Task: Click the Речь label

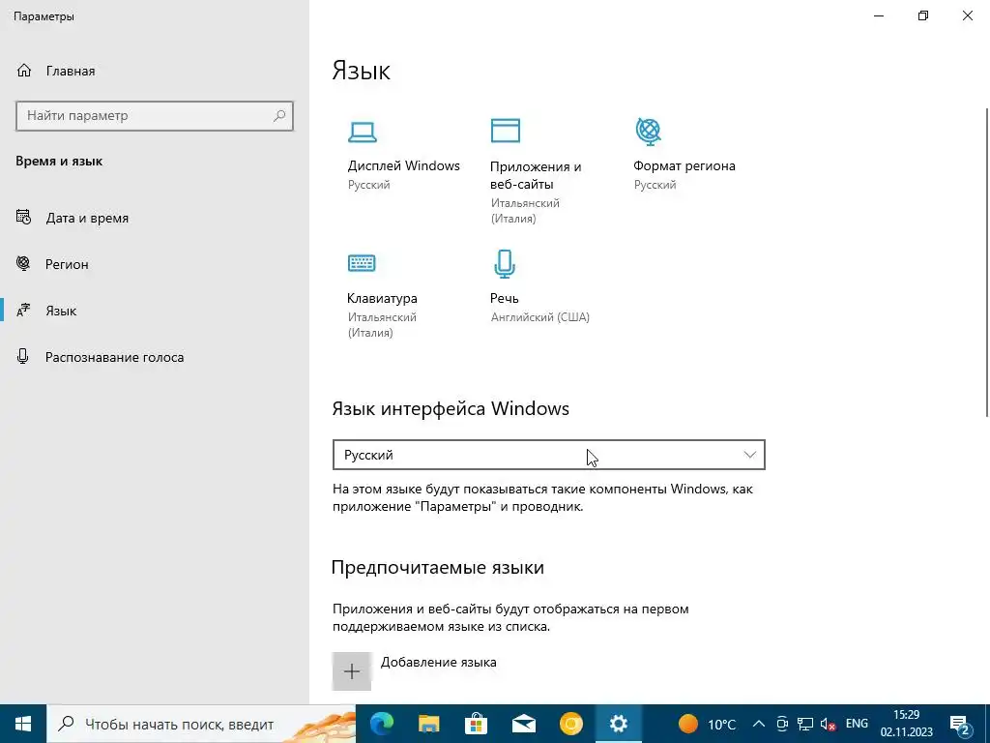Action: (505, 298)
